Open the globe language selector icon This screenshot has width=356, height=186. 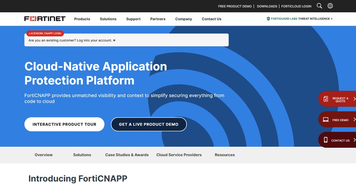pos(330,6)
